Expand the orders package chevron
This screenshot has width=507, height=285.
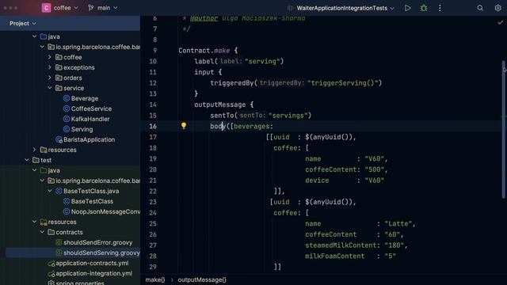(x=50, y=78)
